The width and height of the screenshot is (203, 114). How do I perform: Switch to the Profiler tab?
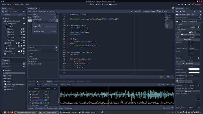[50, 81]
